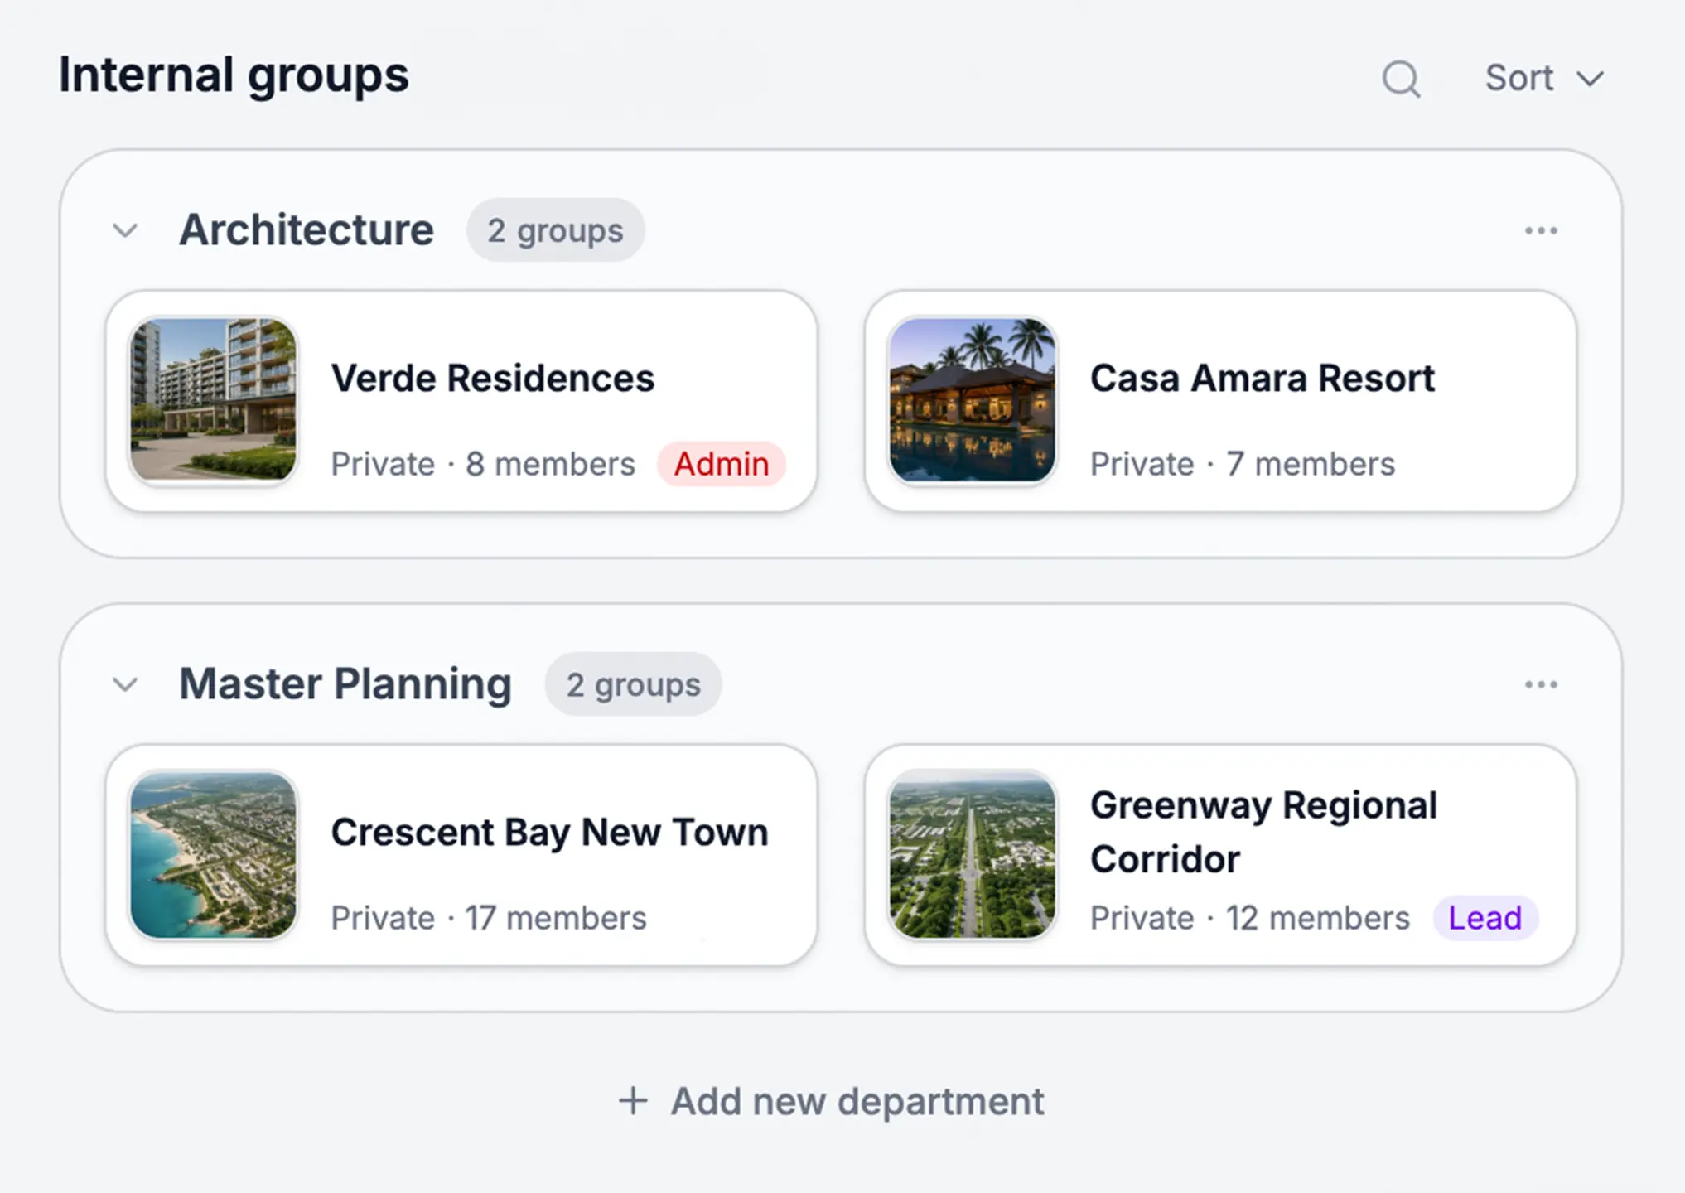Open the Crescent Bay New Town title

[549, 833]
